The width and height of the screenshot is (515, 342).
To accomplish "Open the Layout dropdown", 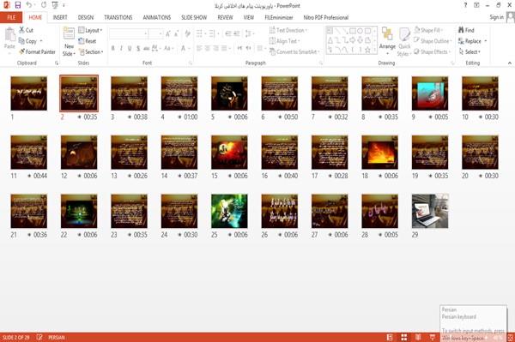I will (x=90, y=30).
